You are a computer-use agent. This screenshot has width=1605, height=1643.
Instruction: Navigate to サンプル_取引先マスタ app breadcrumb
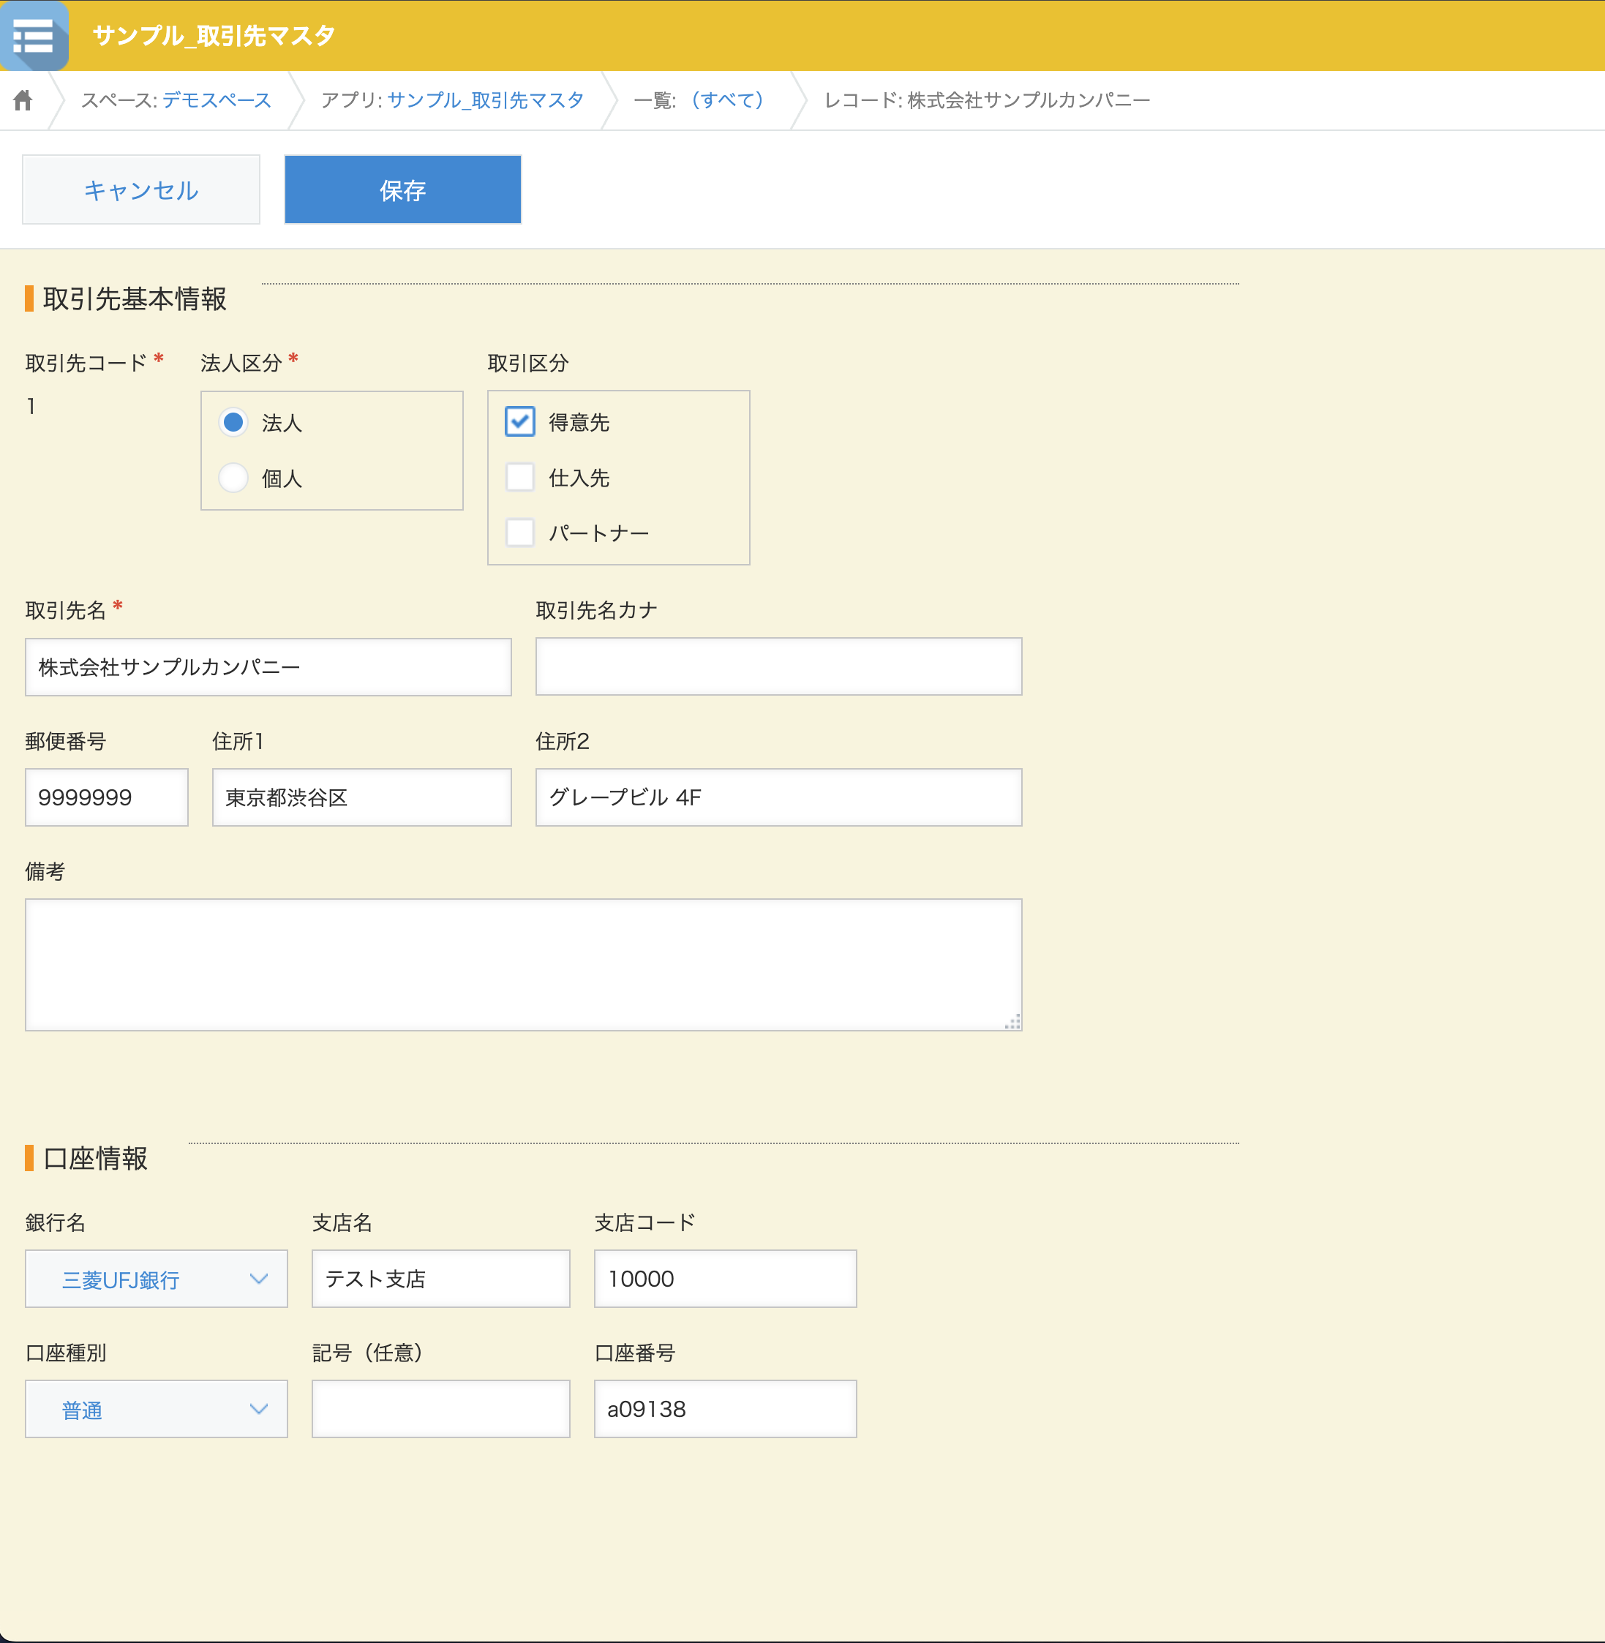point(485,100)
